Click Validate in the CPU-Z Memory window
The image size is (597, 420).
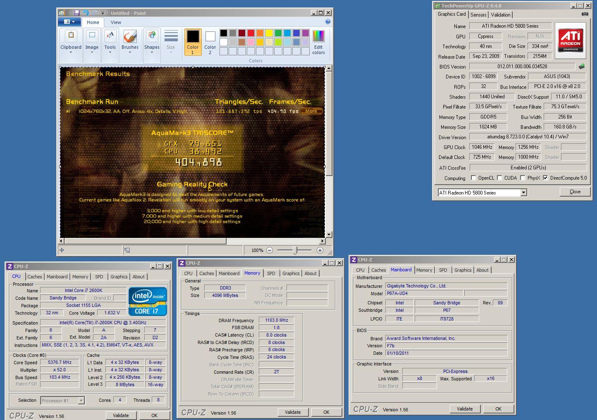pyautogui.click(x=293, y=412)
